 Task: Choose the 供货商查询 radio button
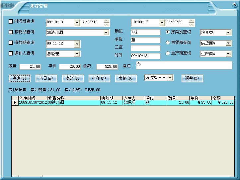(x=168, y=43)
